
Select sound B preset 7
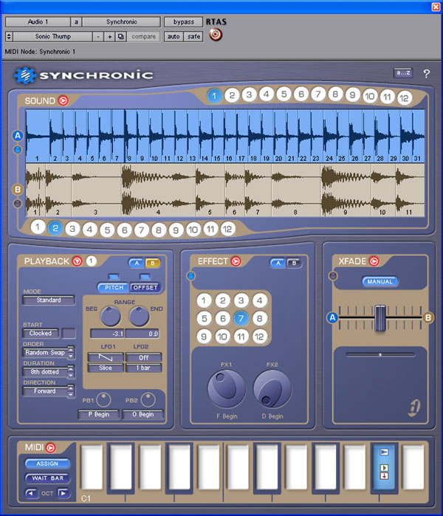coord(141,230)
